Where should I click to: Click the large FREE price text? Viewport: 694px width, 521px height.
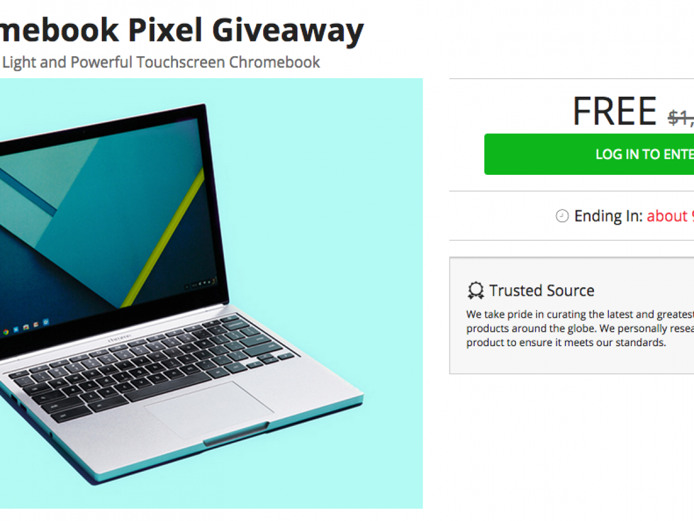point(615,111)
